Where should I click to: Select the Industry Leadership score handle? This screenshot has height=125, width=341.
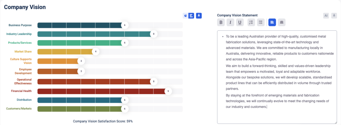[153, 34]
